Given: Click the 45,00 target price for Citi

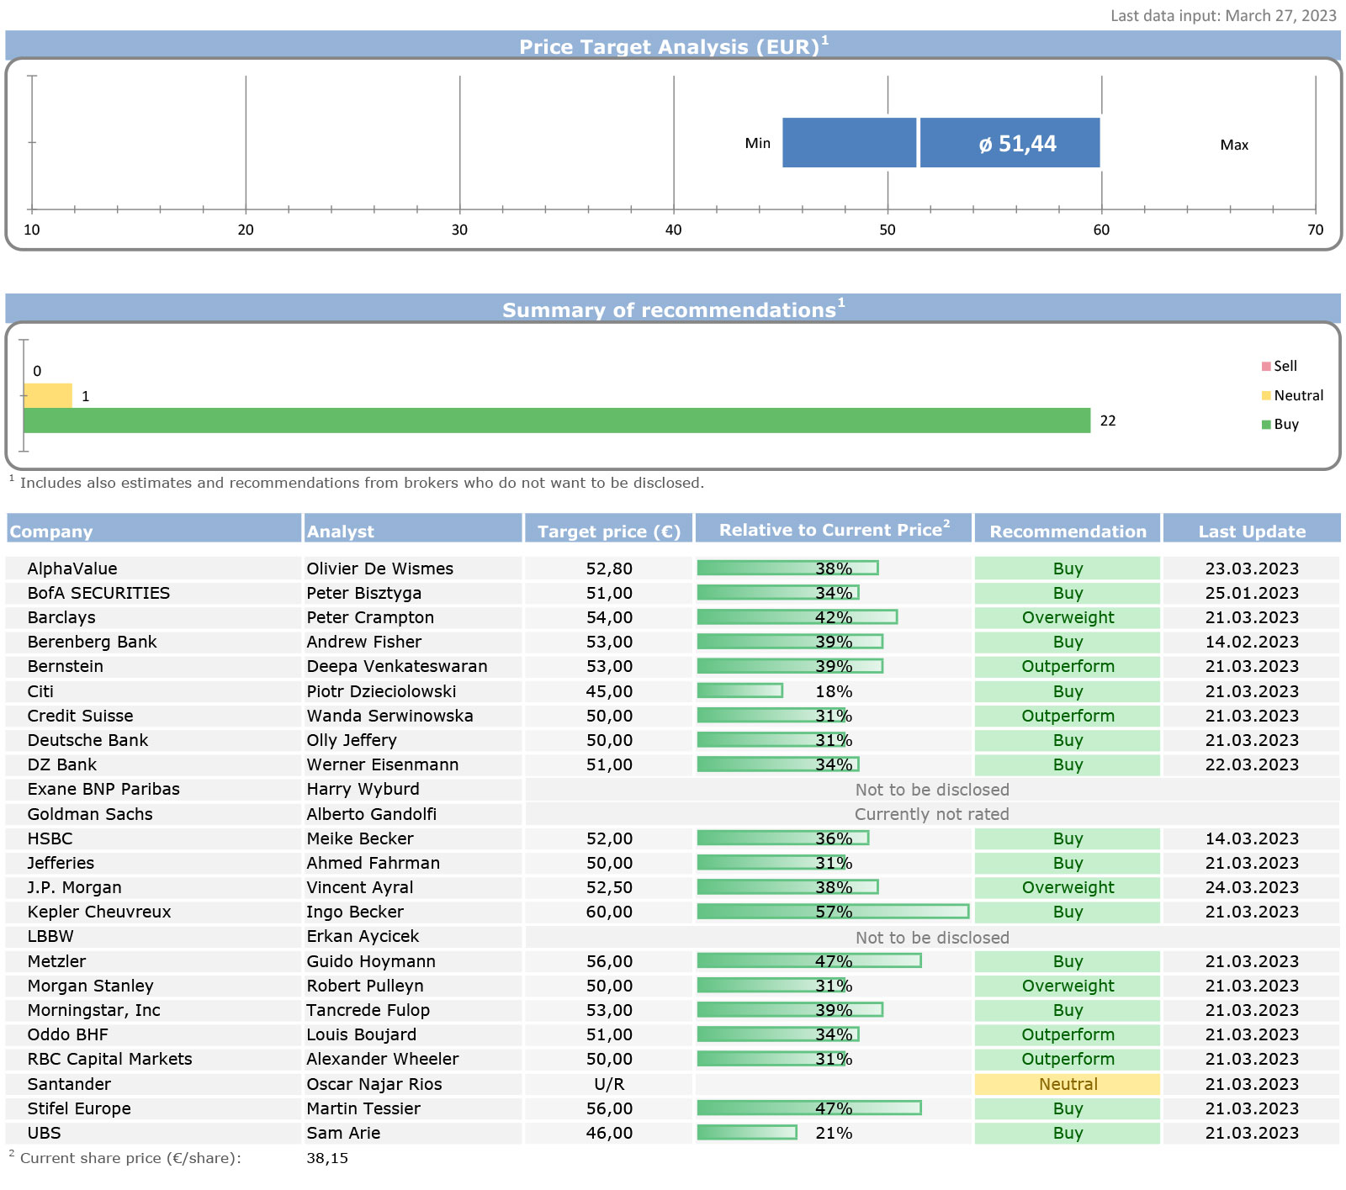Looking at the screenshot, I should [609, 691].
